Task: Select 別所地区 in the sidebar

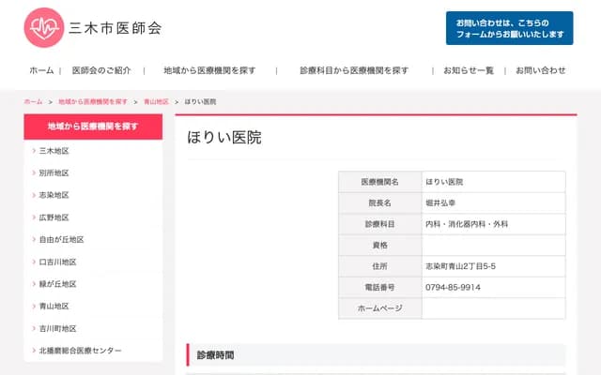Action: click(x=54, y=173)
